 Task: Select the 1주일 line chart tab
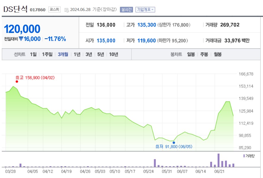click(47, 54)
